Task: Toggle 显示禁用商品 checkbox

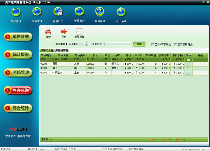Action: click(x=175, y=44)
